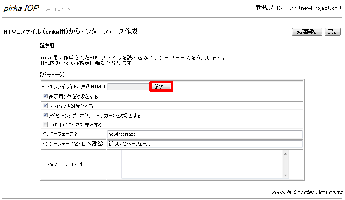
Task: Disable アクションタグ(ボタン、アンカー) checkbox
Action: pyautogui.click(x=45, y=115)
